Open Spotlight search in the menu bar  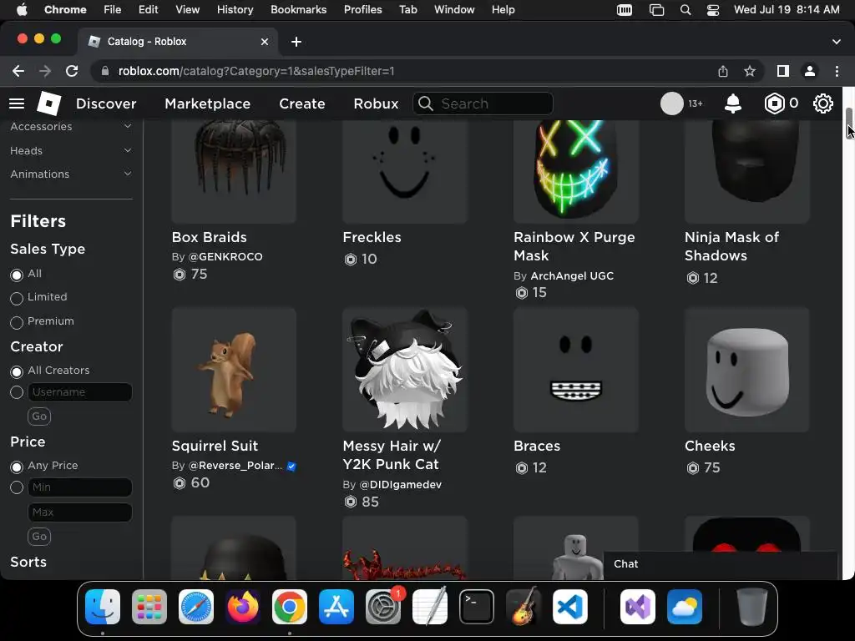pos(686,10)
